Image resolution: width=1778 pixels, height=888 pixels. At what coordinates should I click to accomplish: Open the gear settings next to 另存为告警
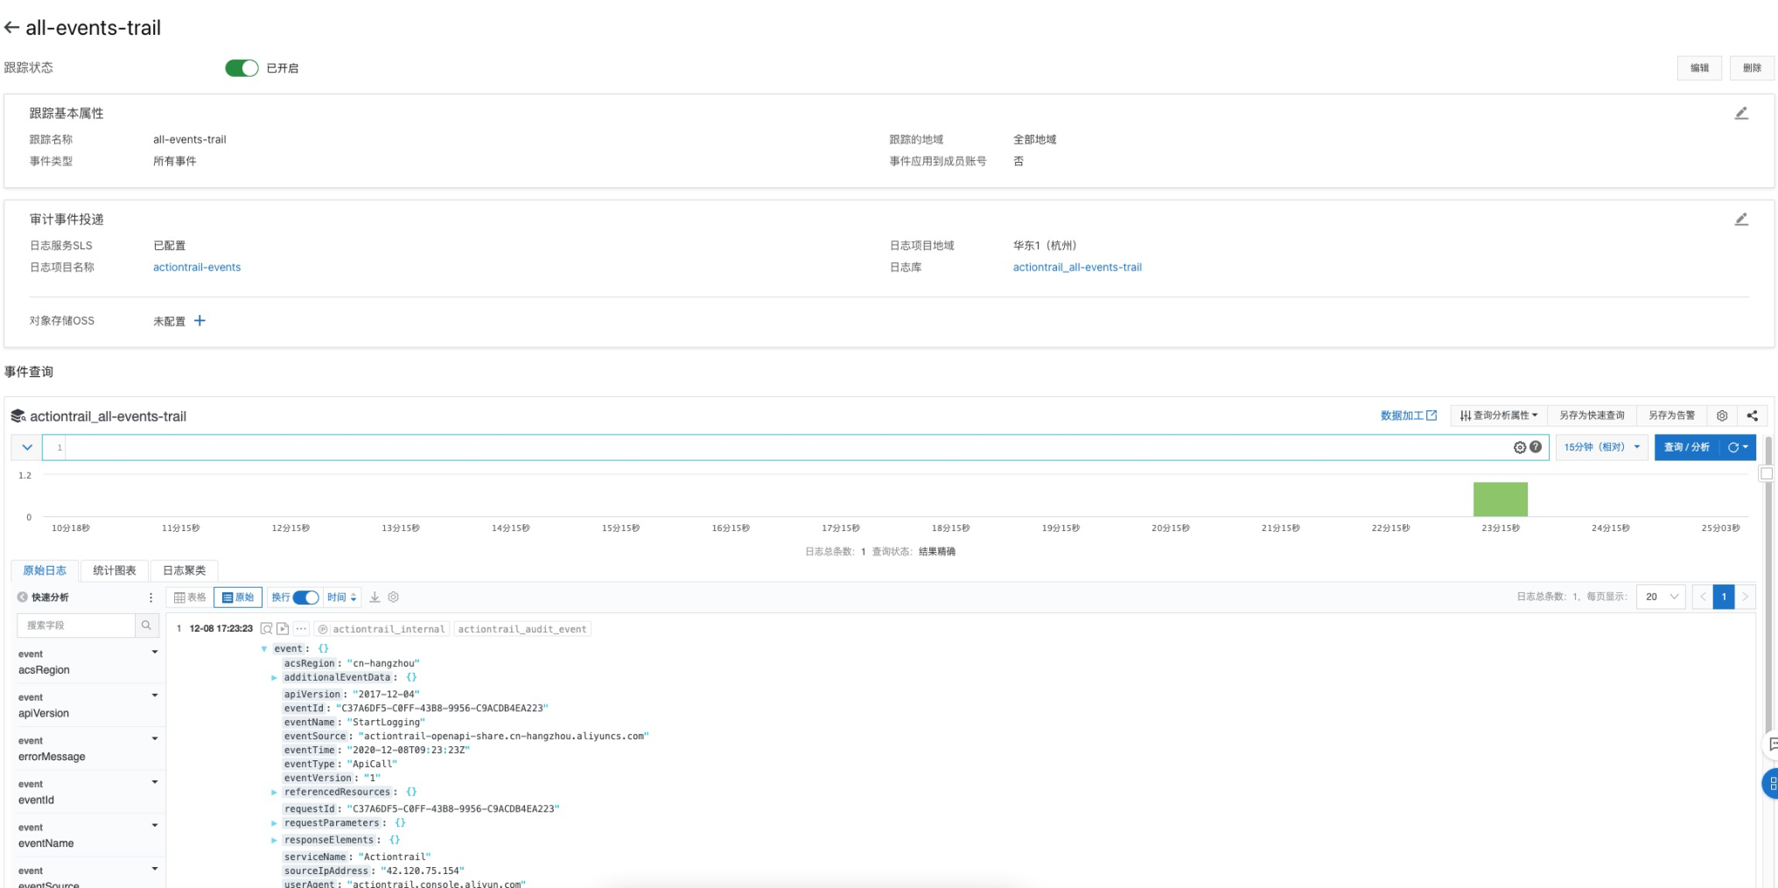tap(1722, 416)
